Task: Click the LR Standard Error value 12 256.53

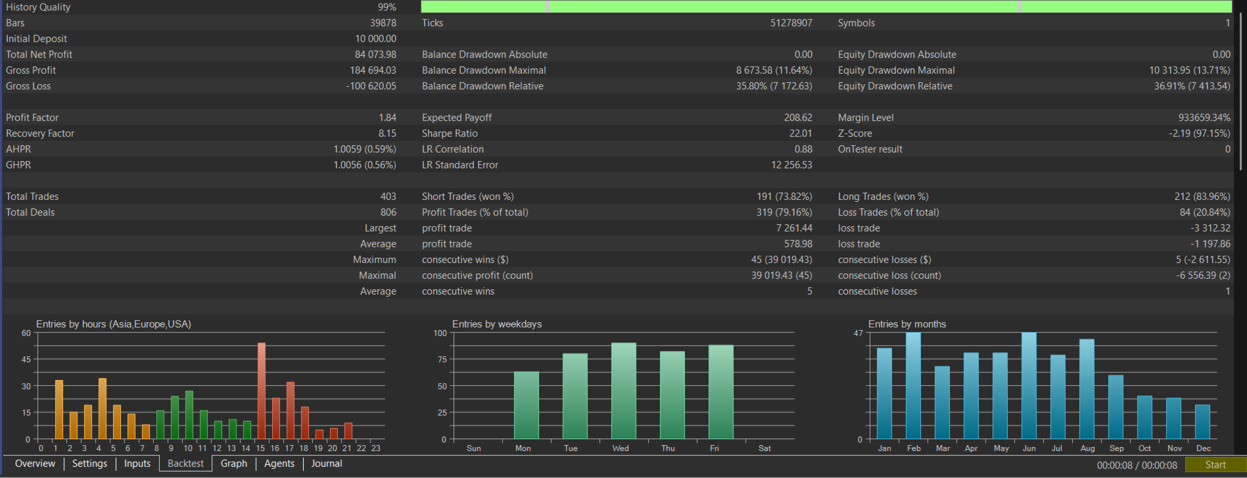Action: (x=792, y=165)
